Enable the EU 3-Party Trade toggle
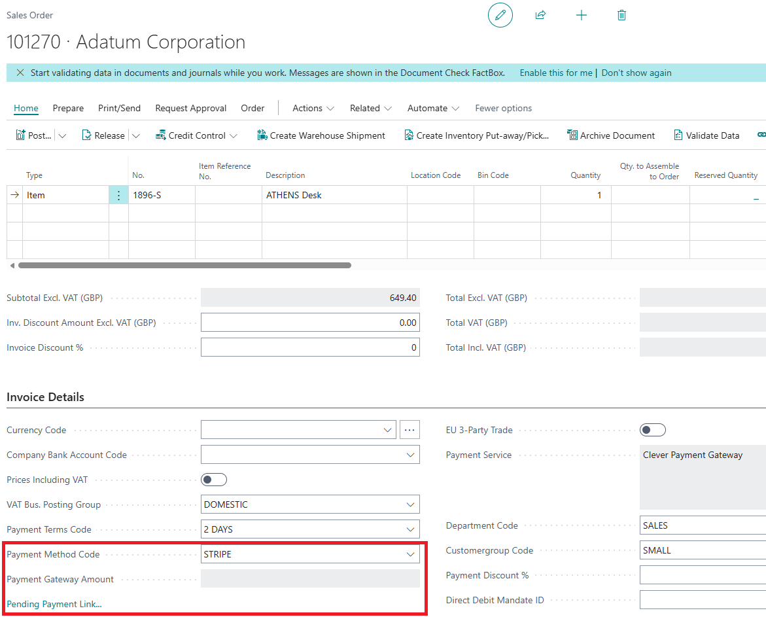Screen dimensions: 766x617 [652, 430]
